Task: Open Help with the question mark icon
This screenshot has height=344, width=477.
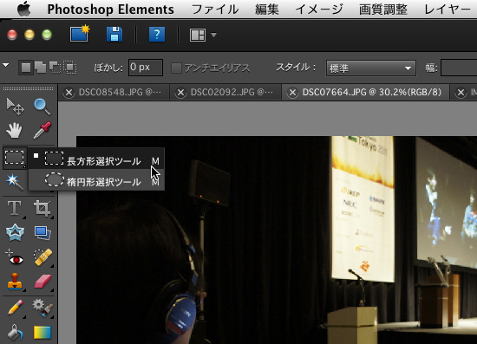Action: click(x=157, y=35)
